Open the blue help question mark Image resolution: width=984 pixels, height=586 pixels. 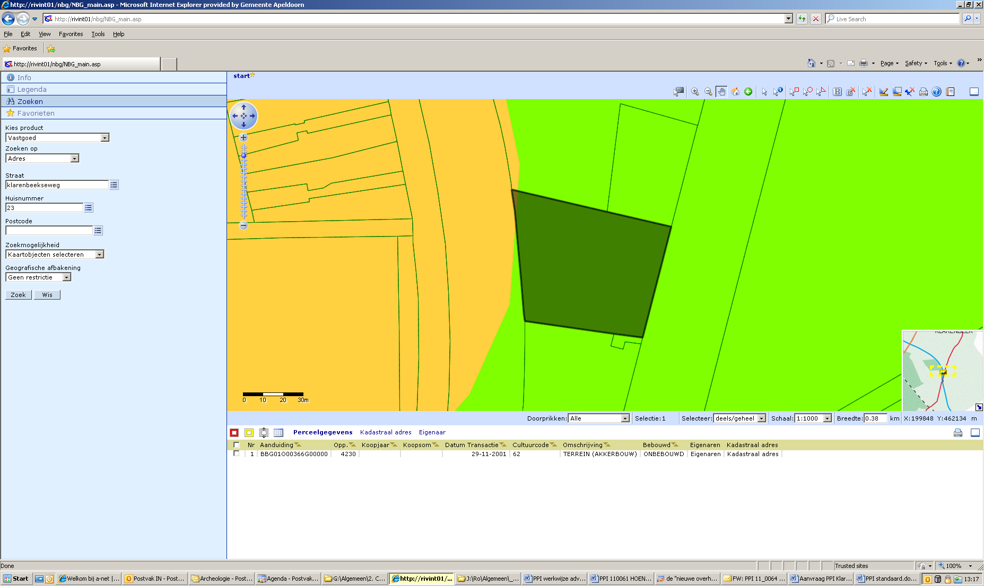(x=937, y=92)
